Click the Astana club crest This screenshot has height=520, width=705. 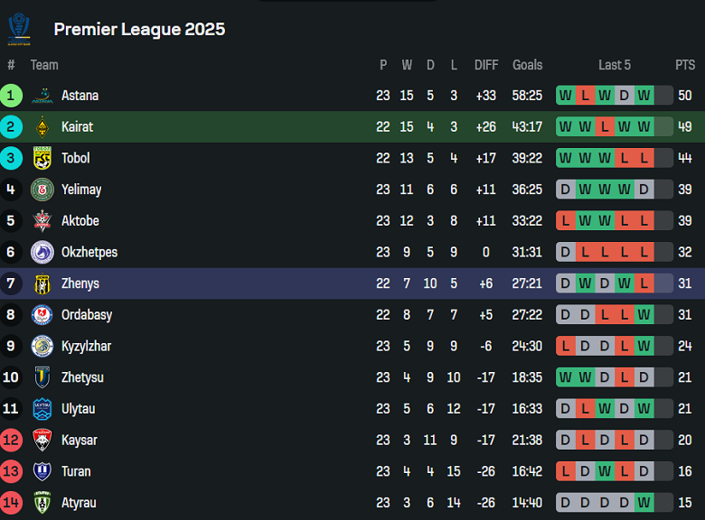pos(42,96)
